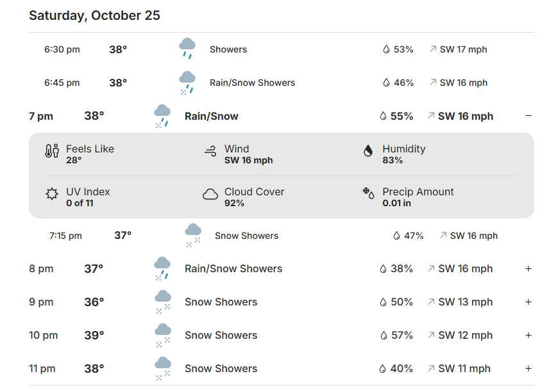Collapse the 7 pm hourly details
The width and height of the screenshot is (549, 390).
coord(528,116)
